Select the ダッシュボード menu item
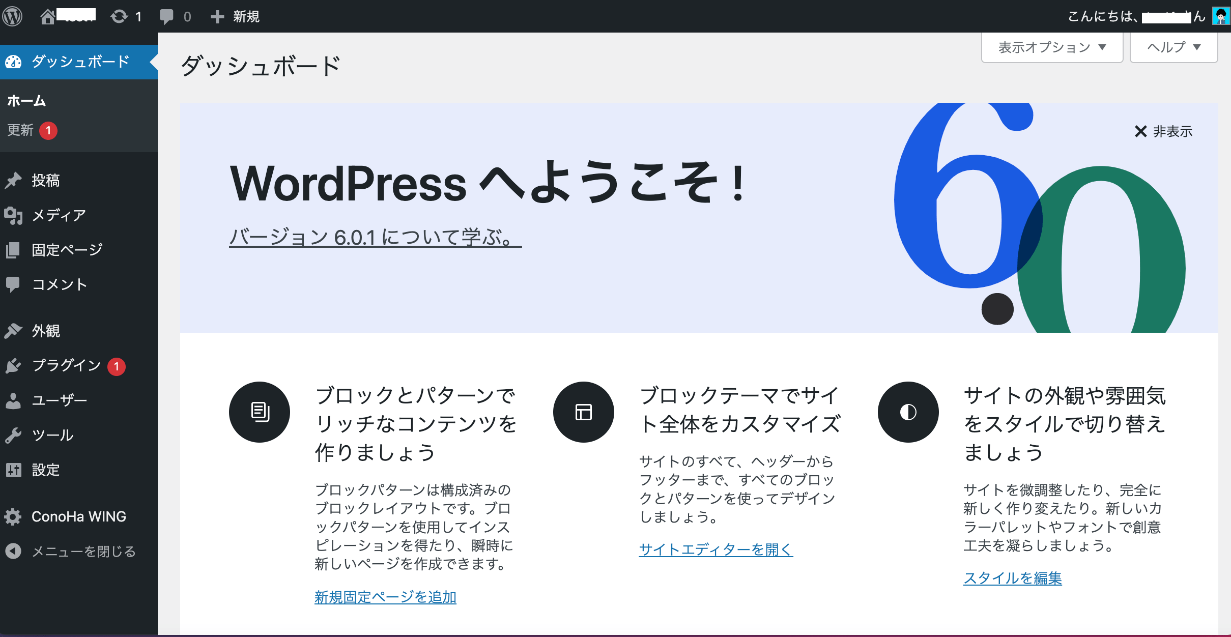Image resolution: width=1231 pixels, height=637 pixels. point(79,62)
